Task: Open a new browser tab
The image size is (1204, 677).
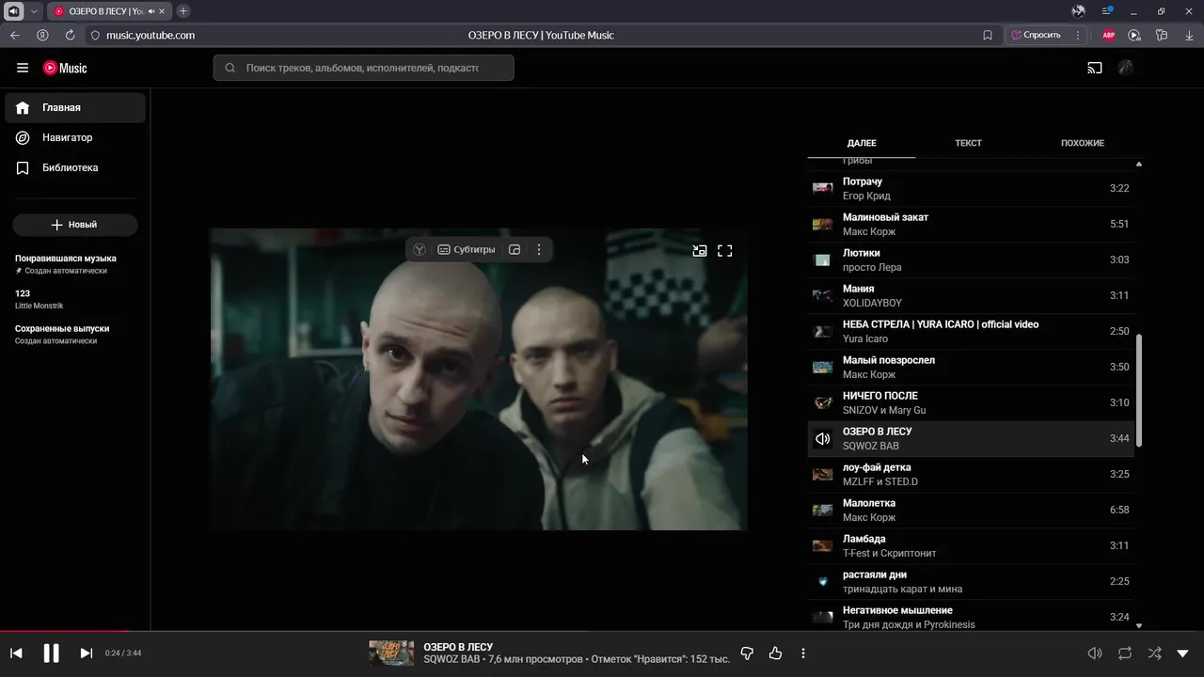Action: tap(183, 11)
